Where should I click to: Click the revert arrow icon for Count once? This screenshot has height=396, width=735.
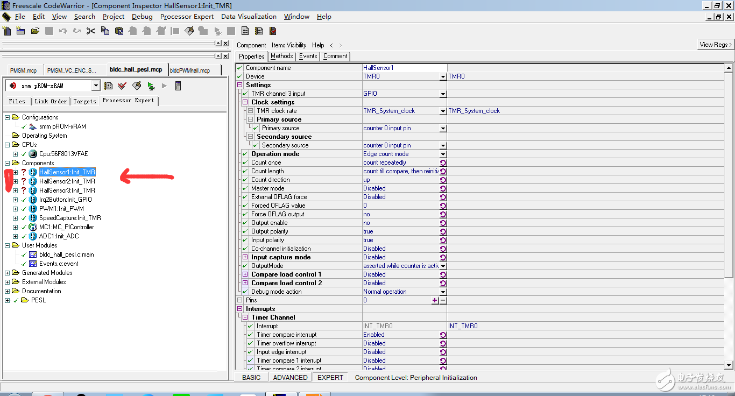[443, 162]
